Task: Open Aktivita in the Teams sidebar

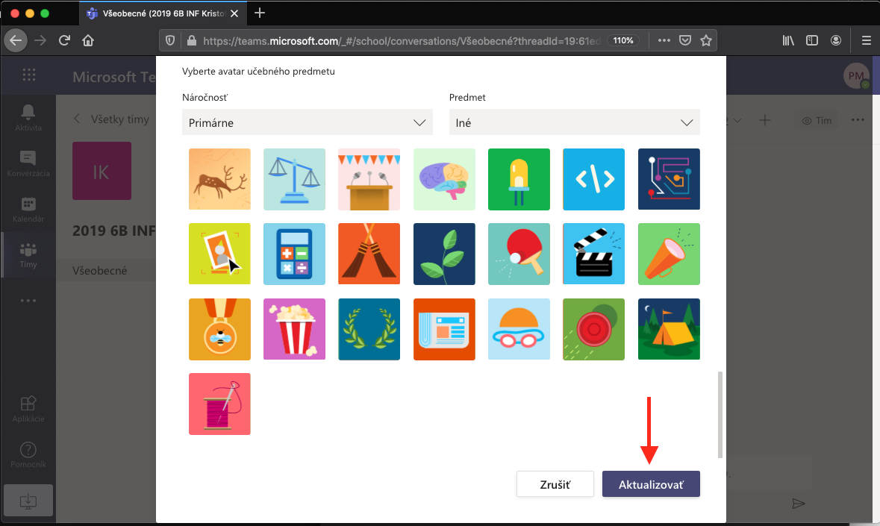Action: pyautogui.click(x=28, y=118)
